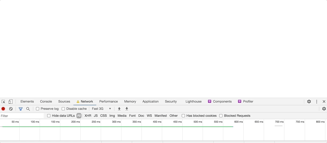Select the All filter type
Image resolution: width=327 pixels, height=143 pixels.
(x=79, y=116)
